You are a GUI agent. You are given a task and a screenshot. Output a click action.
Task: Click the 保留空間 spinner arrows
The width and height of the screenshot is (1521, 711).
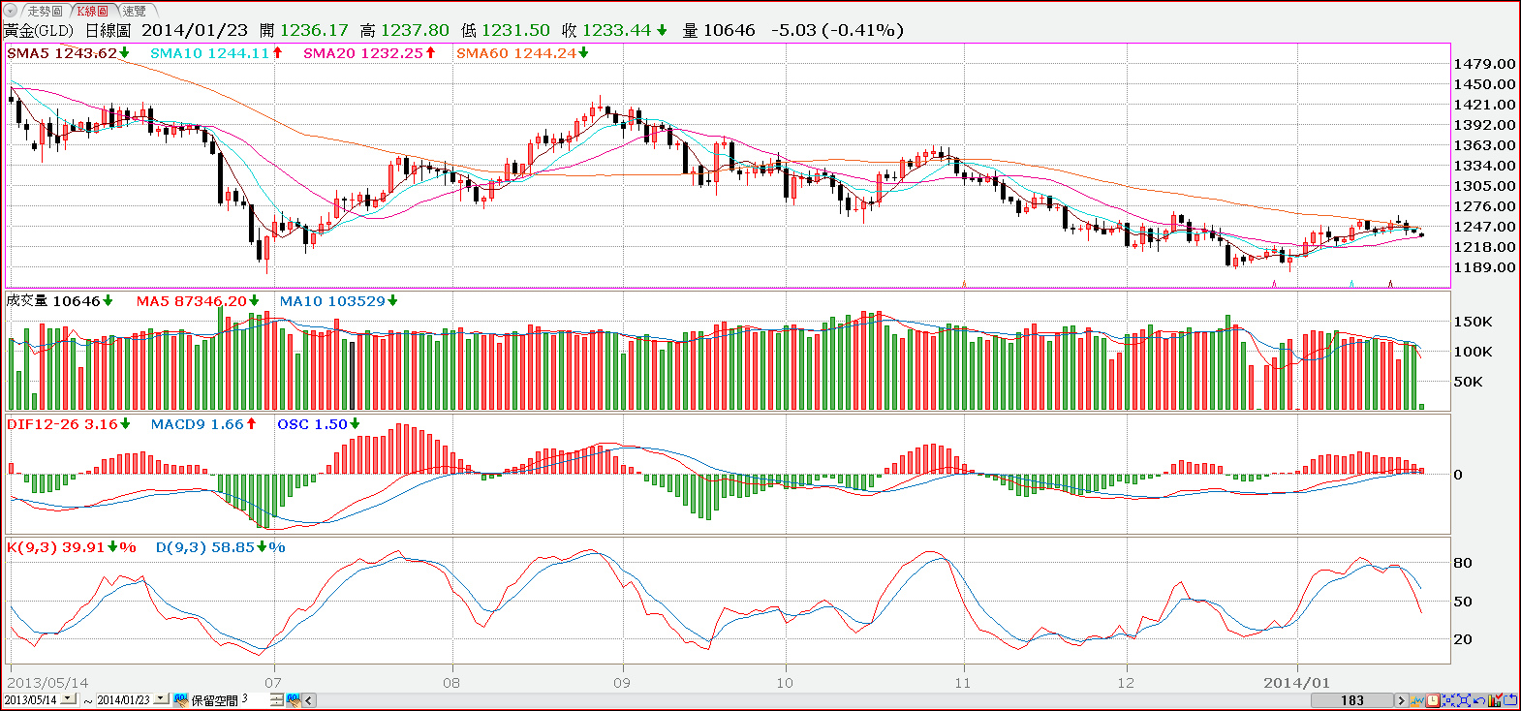277,699
